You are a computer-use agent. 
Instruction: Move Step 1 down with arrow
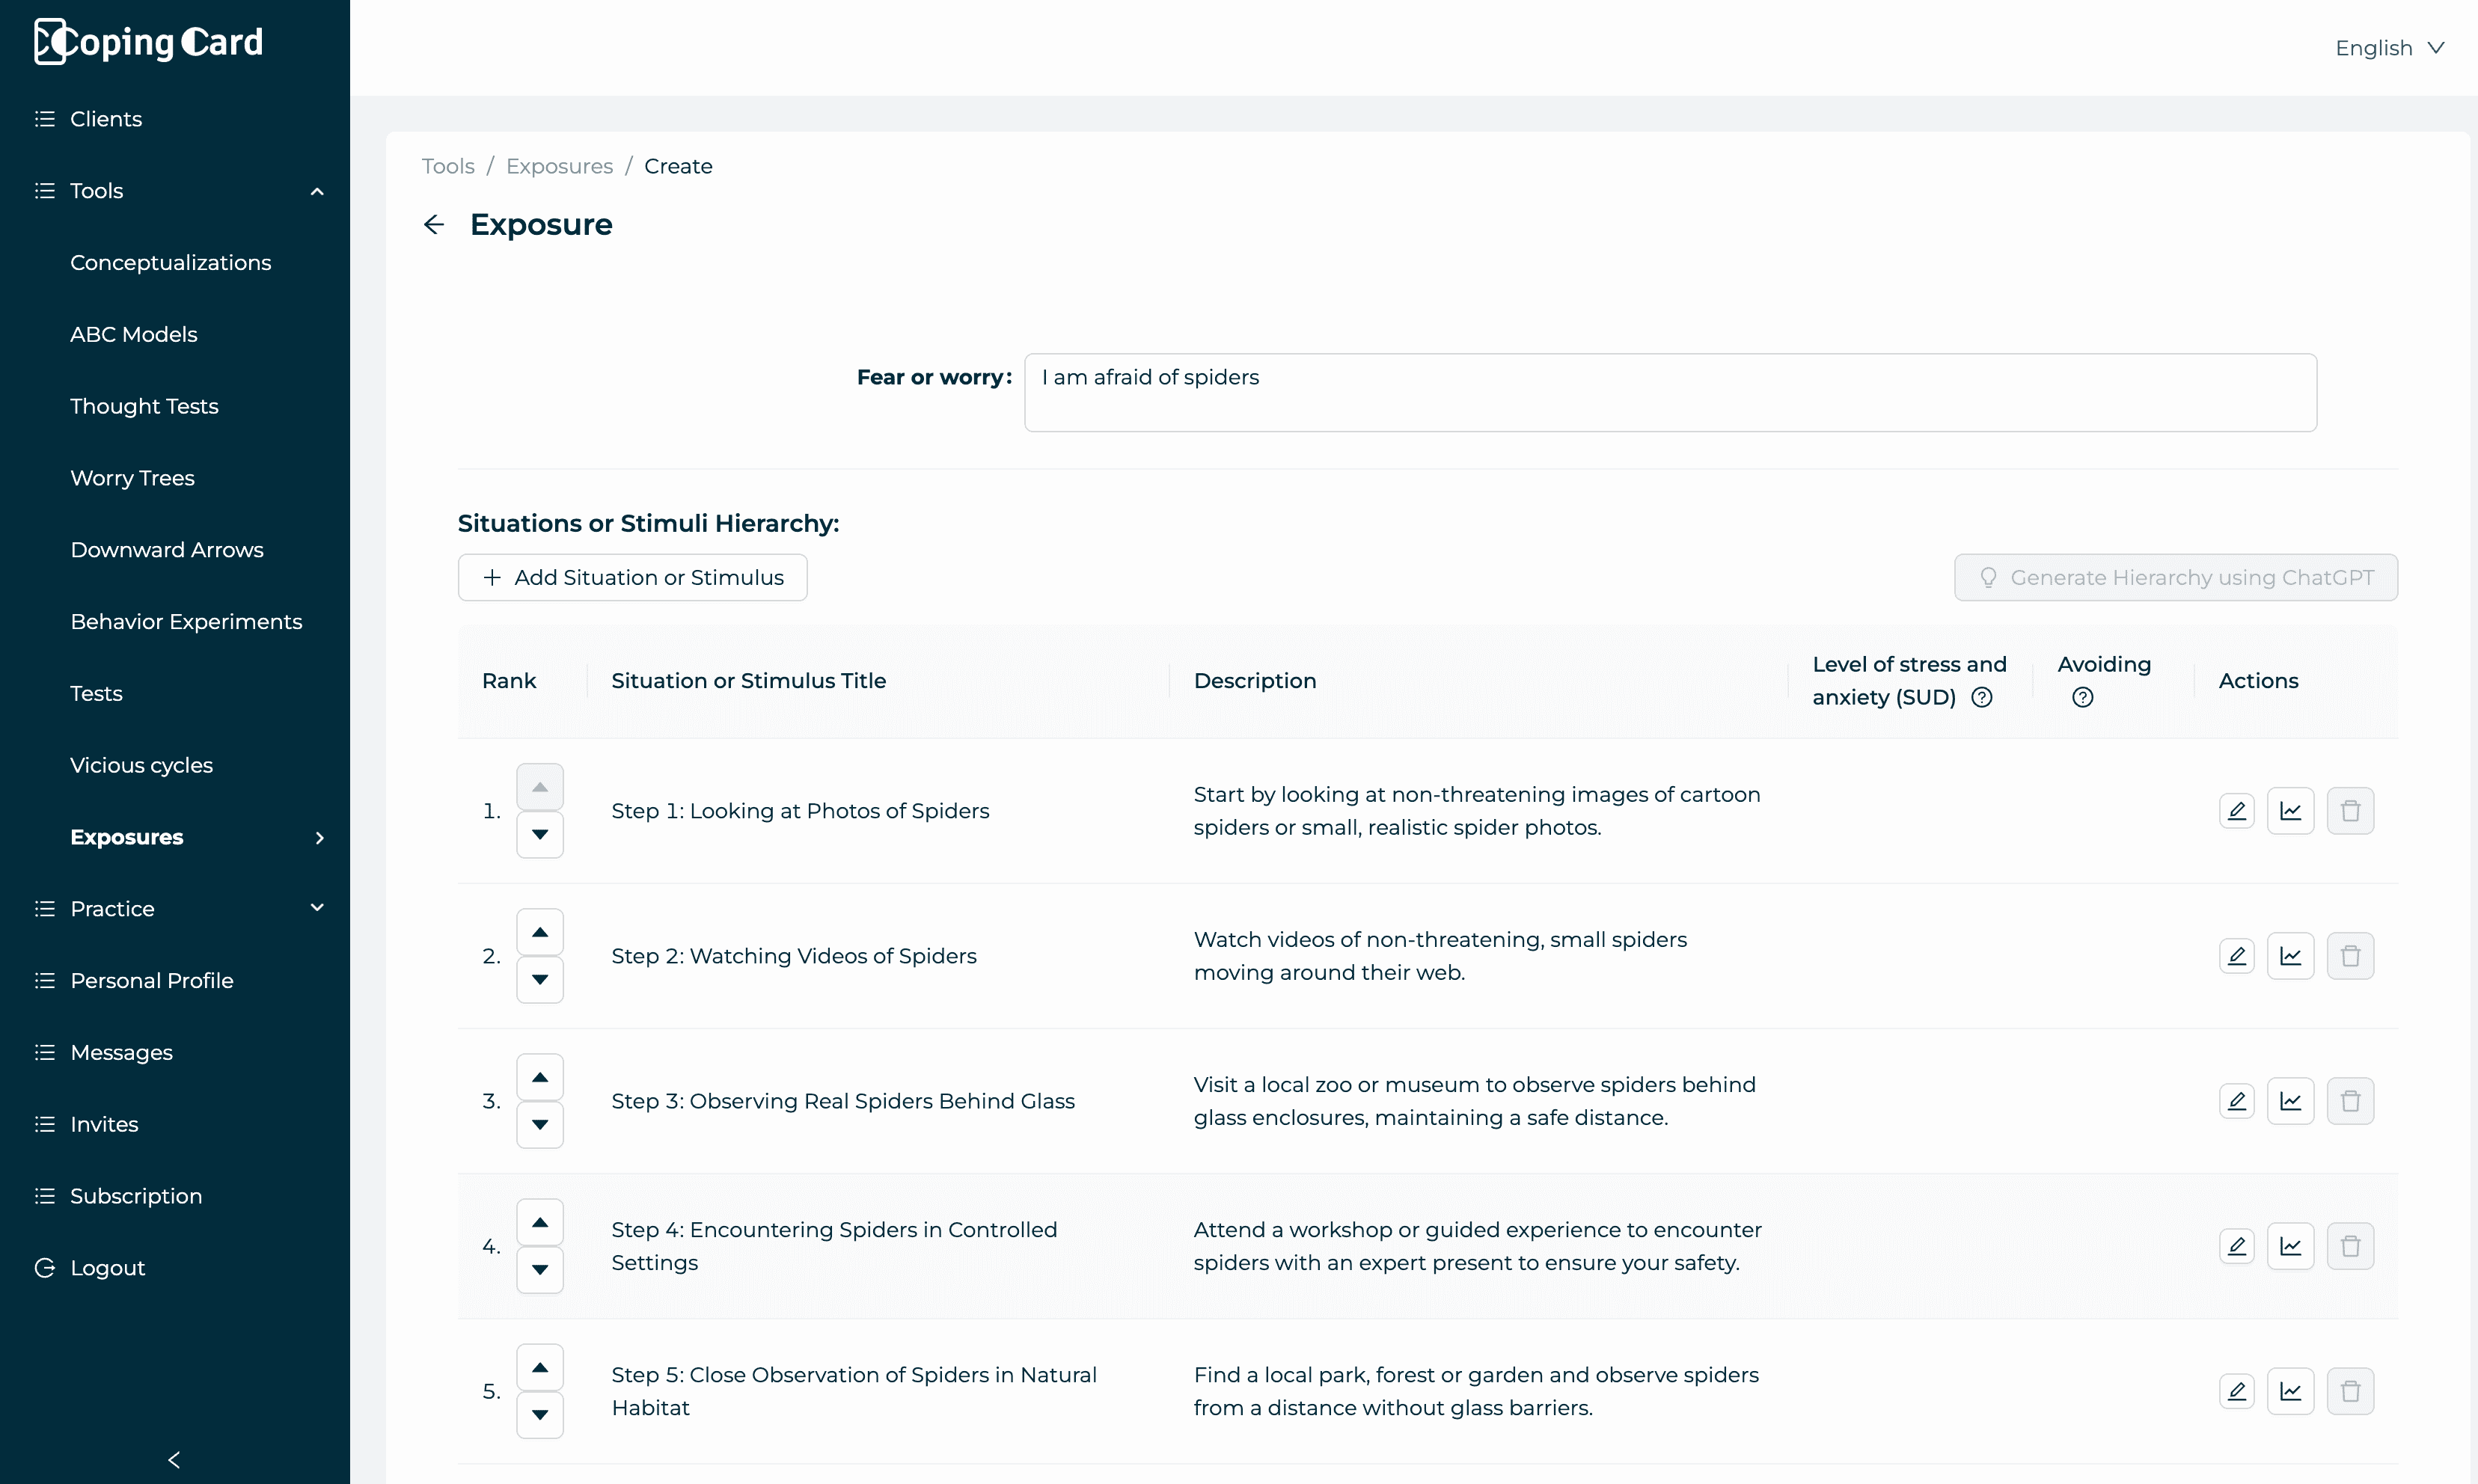pyautogui.click(x=540, y=834)
